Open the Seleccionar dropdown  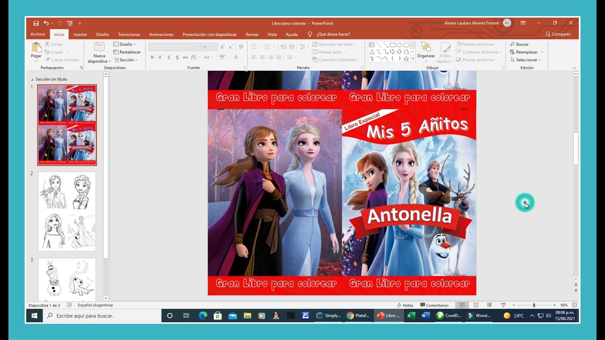click(527, 59)
